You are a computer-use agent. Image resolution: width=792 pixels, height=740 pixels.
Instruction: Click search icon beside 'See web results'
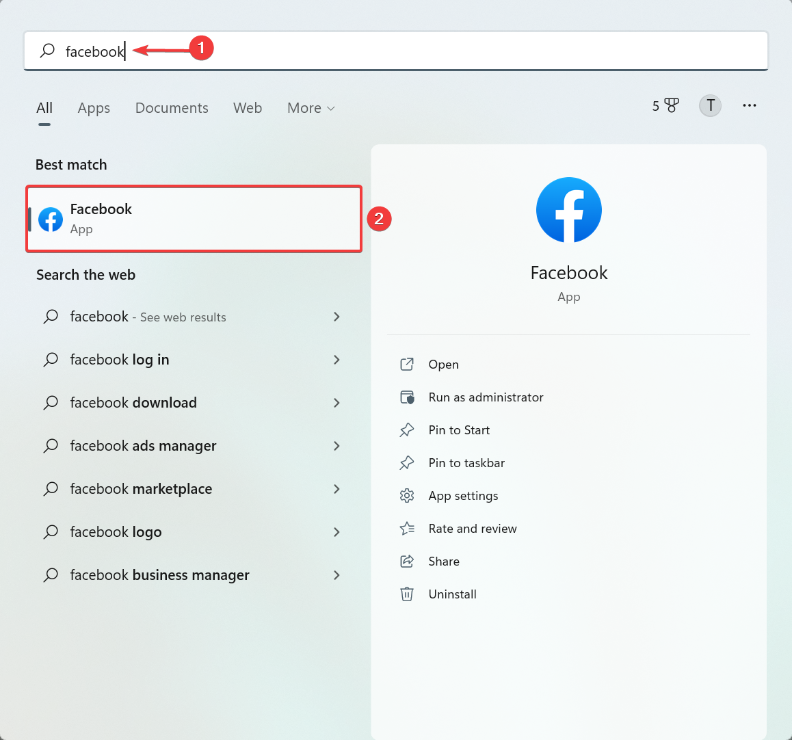51,317
